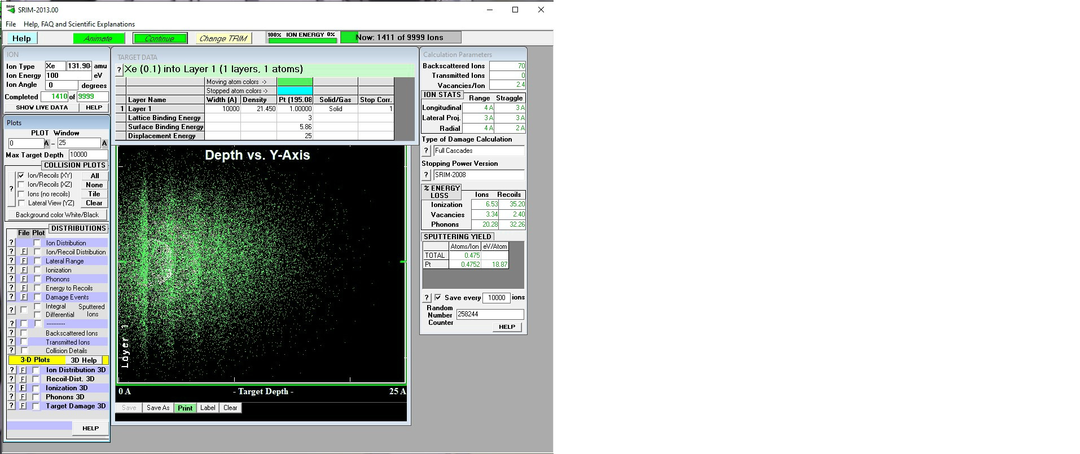
Task: Click the Max Target Depth input field
Action: pyautogui.click(x=88, y=155)
